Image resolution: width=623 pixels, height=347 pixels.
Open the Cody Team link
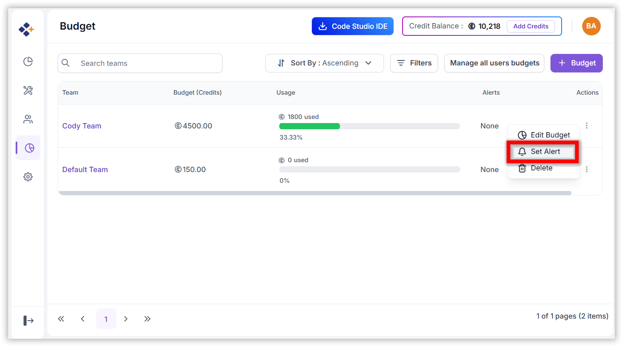82,126
